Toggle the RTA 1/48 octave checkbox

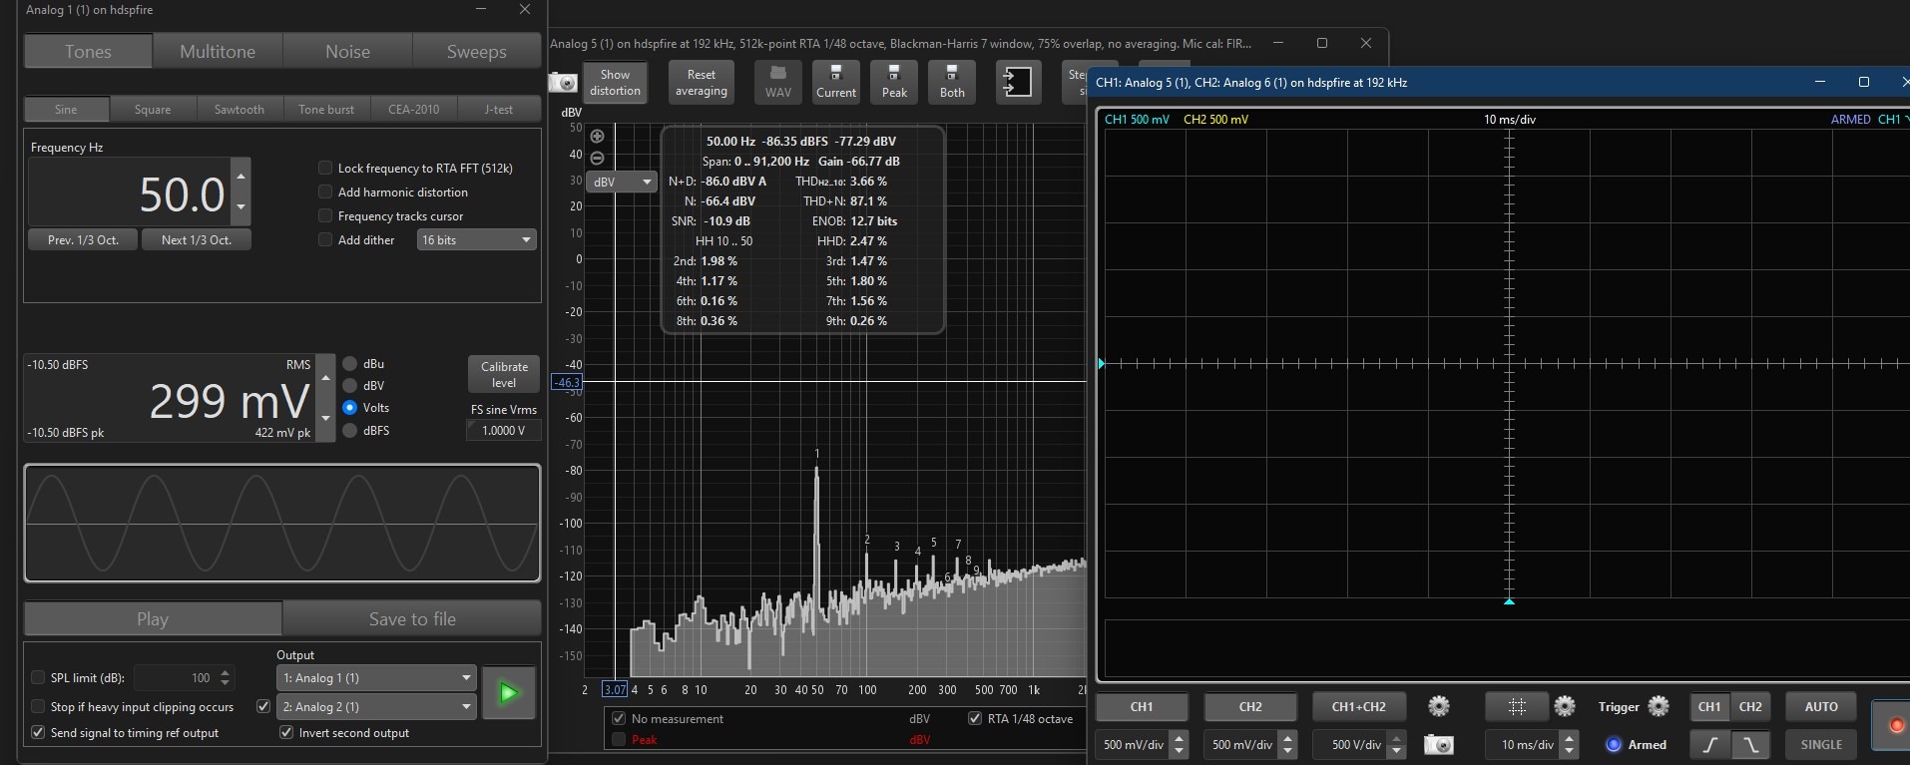click(x=975, y=718)
